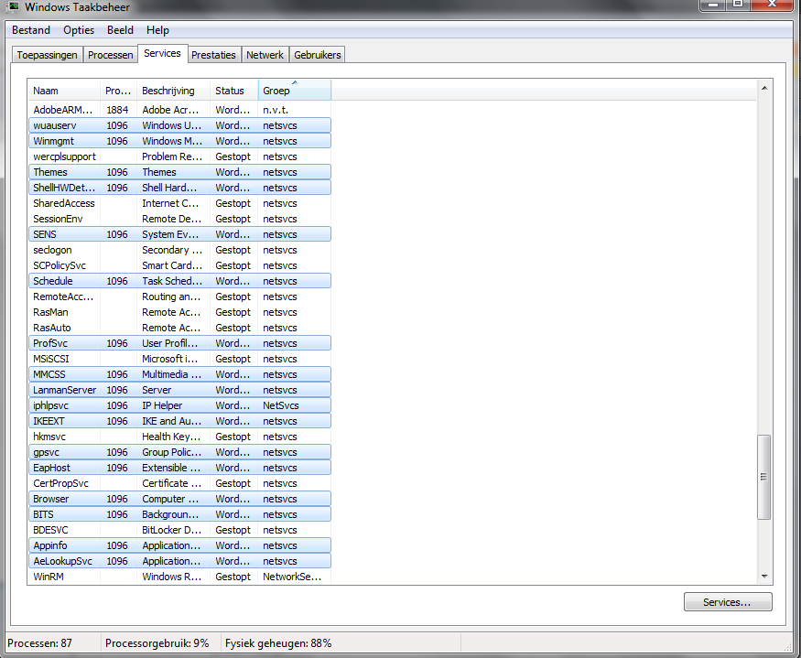The height and width of the screenshot is (658, 801).
Task: Select the Winmgmt service row
Action: pos(179,141)
